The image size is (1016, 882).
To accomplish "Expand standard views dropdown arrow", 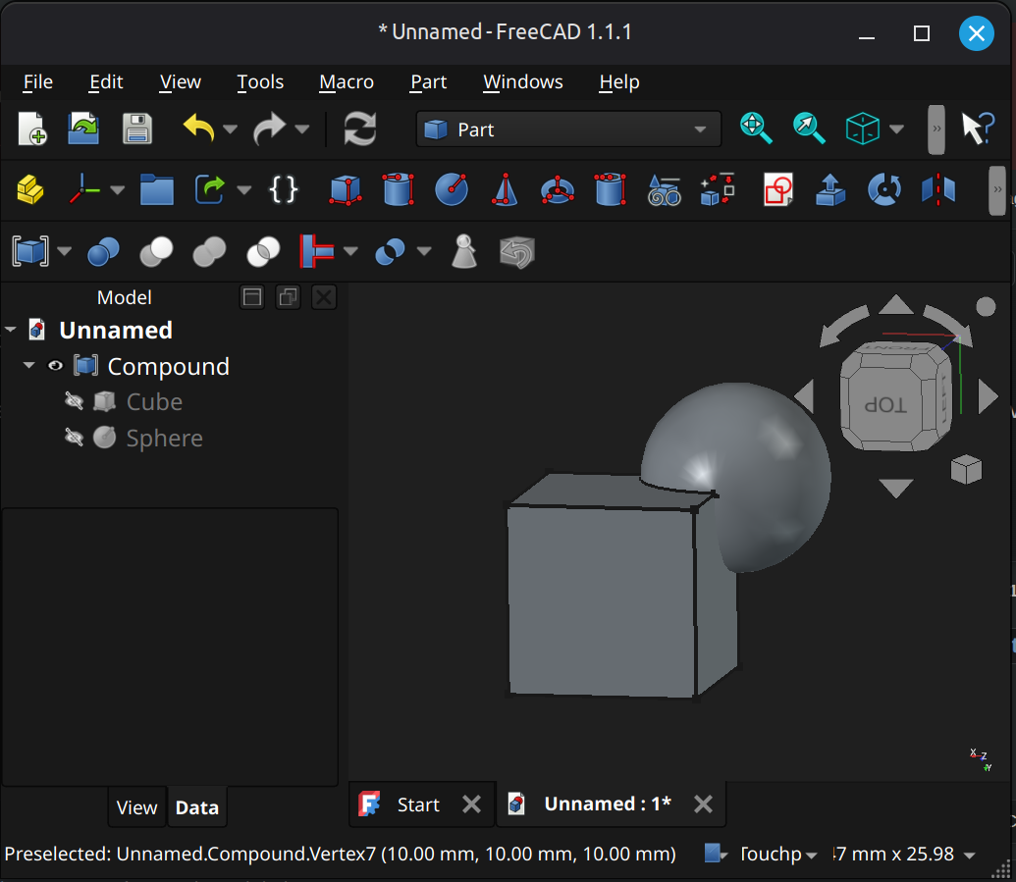I will point(897,129).
